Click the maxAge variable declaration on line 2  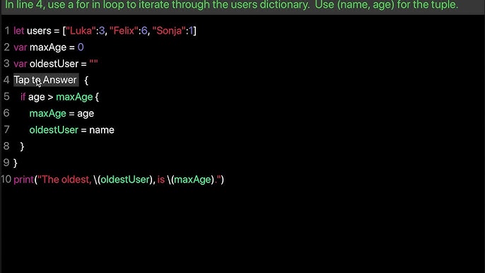pos(48,47)
